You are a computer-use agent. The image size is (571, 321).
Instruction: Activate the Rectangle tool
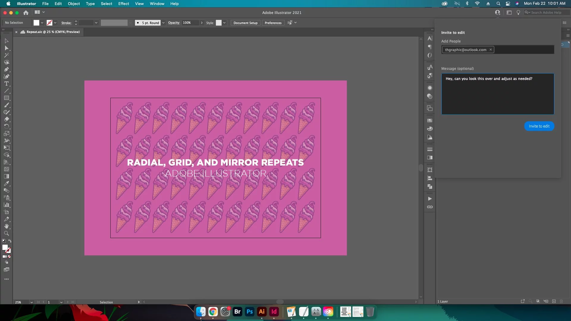[x=7, y=98]
